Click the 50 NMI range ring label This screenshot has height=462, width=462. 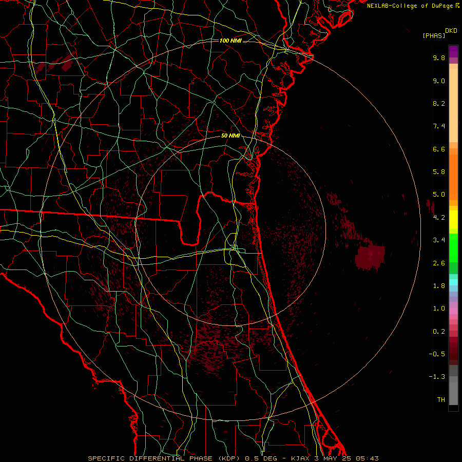coord(230,136)
